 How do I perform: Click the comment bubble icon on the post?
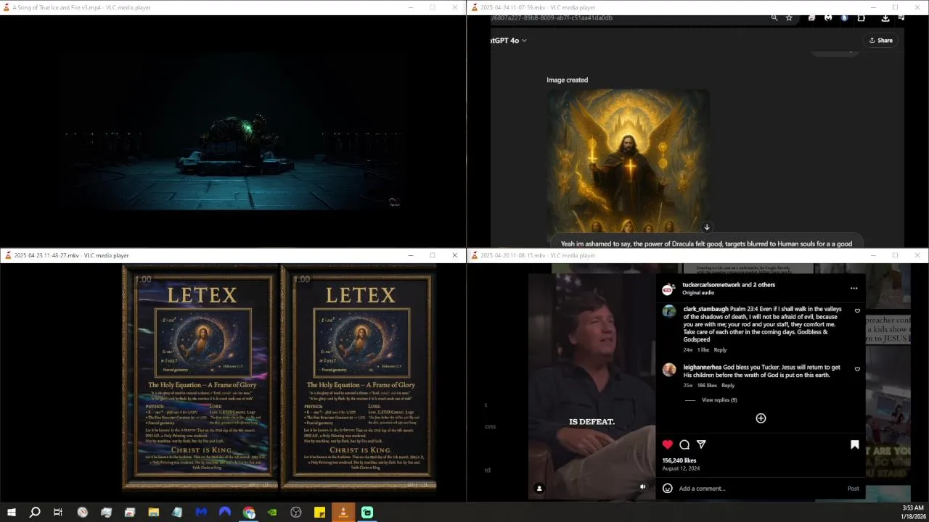click(x=684, y=444)
